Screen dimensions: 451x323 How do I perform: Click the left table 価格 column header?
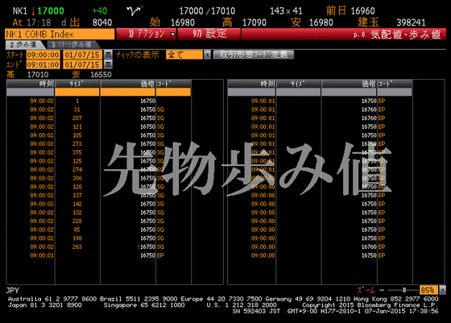(128, 84)
